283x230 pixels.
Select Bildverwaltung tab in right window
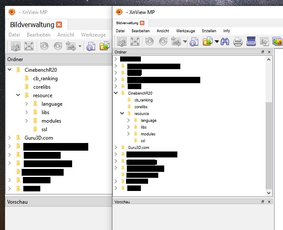tap(127, 23)
